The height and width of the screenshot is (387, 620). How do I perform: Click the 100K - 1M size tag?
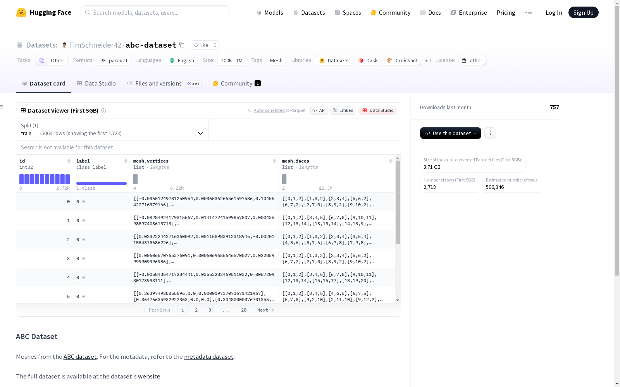(232, 60)
